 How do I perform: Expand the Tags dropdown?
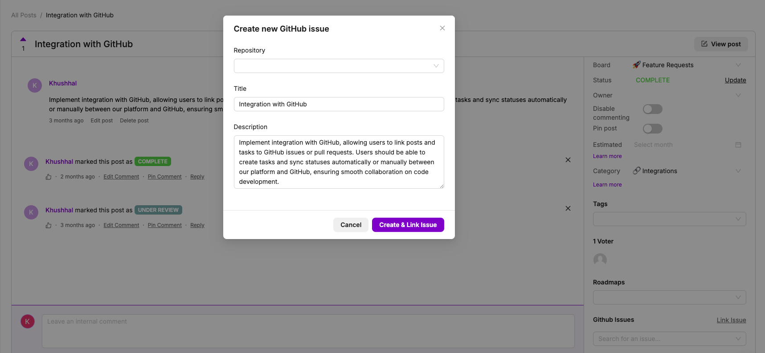coord(669,219)
